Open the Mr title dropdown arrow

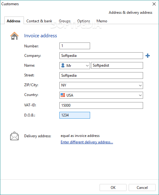tap(87, 65)
